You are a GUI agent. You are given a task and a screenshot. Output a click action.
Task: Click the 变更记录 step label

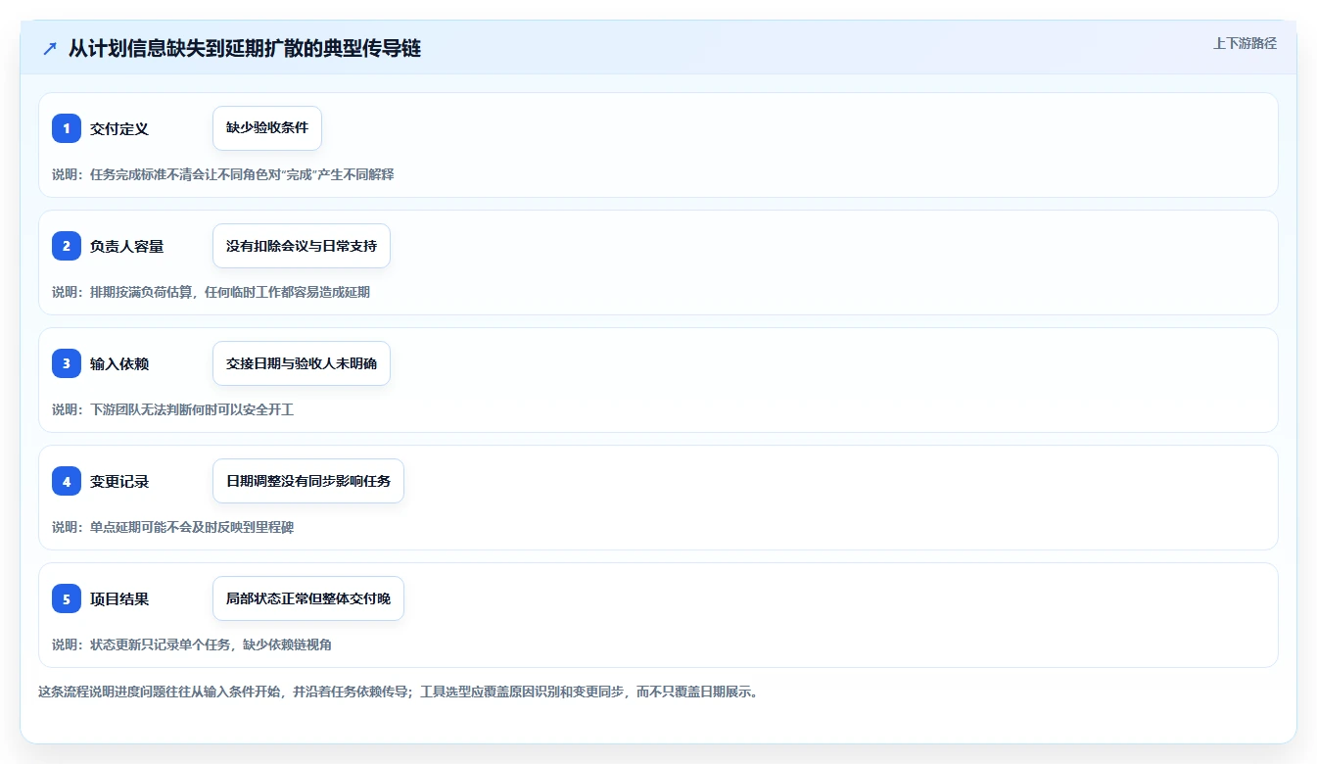pyautogui.click(x=119, y=481)
